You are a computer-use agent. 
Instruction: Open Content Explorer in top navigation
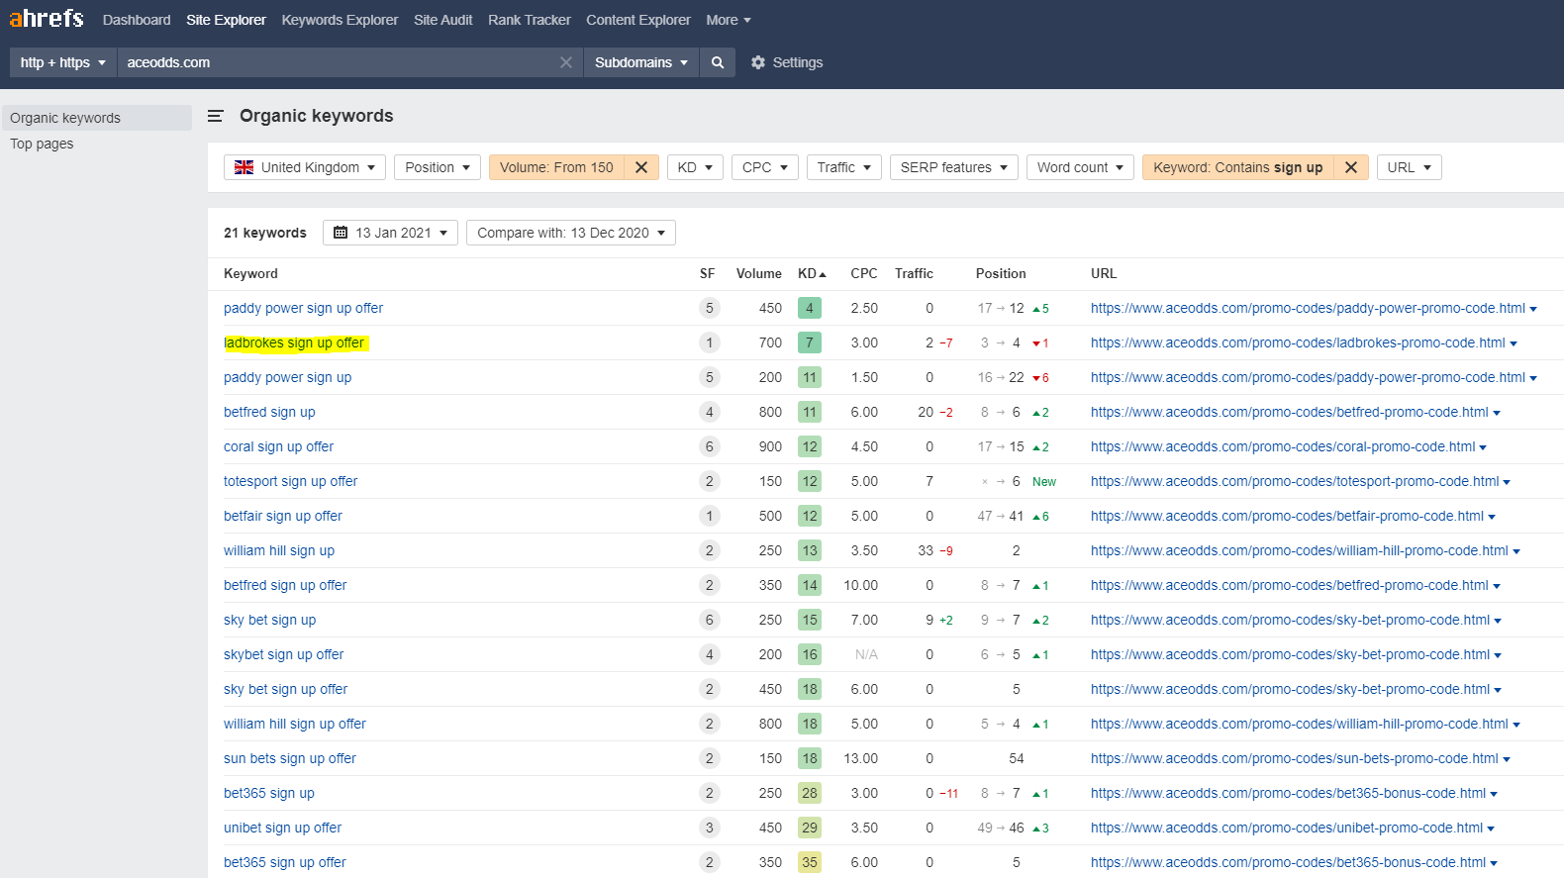[x=638, y=20]
